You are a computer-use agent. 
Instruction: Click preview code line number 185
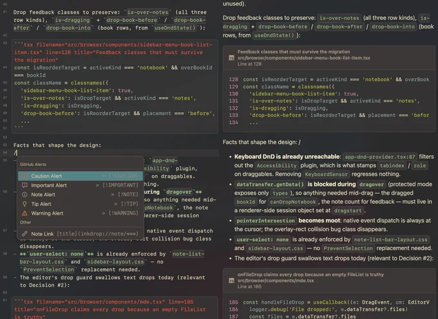(x=234, y=302)
